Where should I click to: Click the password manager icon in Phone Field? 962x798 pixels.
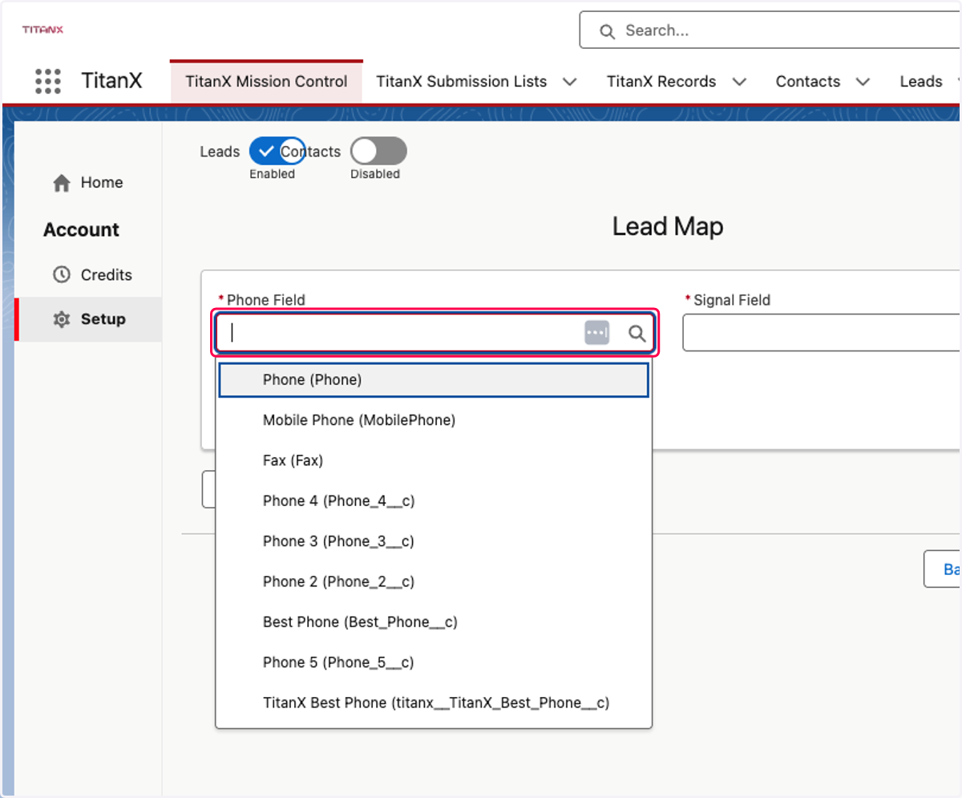[597, 333]
